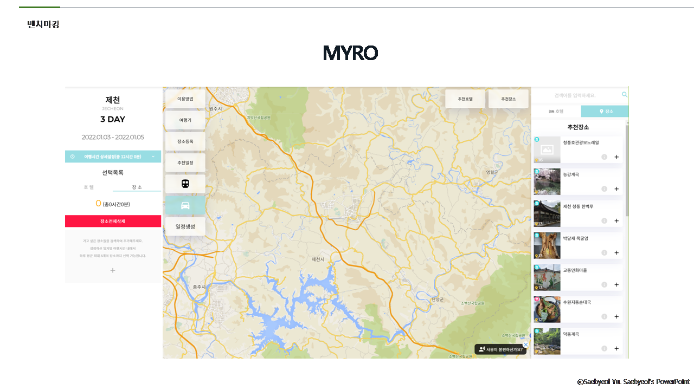Image resolution: width=694 pixels, height=390 pixels.
Task: Open the 덕동계곡 thumbnail image
Action: tap(547, 341)
